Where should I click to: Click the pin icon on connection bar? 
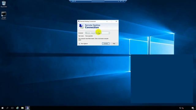(73, 1)
